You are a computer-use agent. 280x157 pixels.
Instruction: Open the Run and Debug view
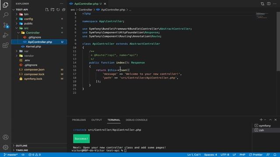[x=6, y=35]
